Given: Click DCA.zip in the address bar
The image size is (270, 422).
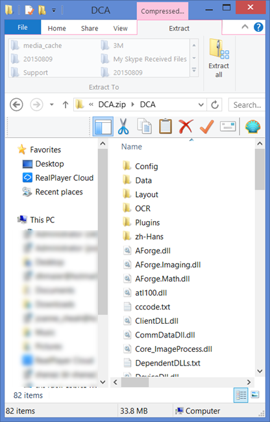Looking at the screenshot, I should click(112, 105).
